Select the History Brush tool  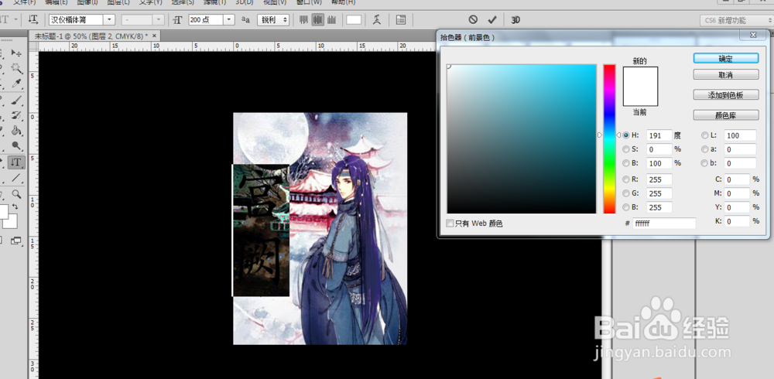[16, 115]
